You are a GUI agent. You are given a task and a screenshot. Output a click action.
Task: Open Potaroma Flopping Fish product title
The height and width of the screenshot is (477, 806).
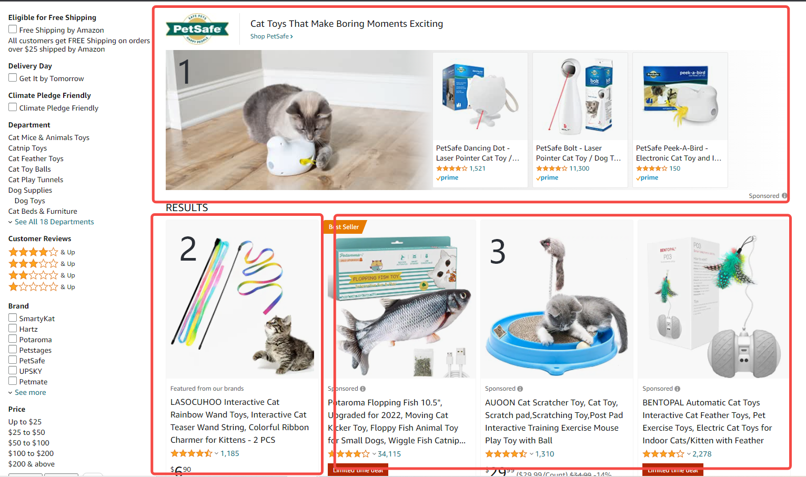pos(397,422)
